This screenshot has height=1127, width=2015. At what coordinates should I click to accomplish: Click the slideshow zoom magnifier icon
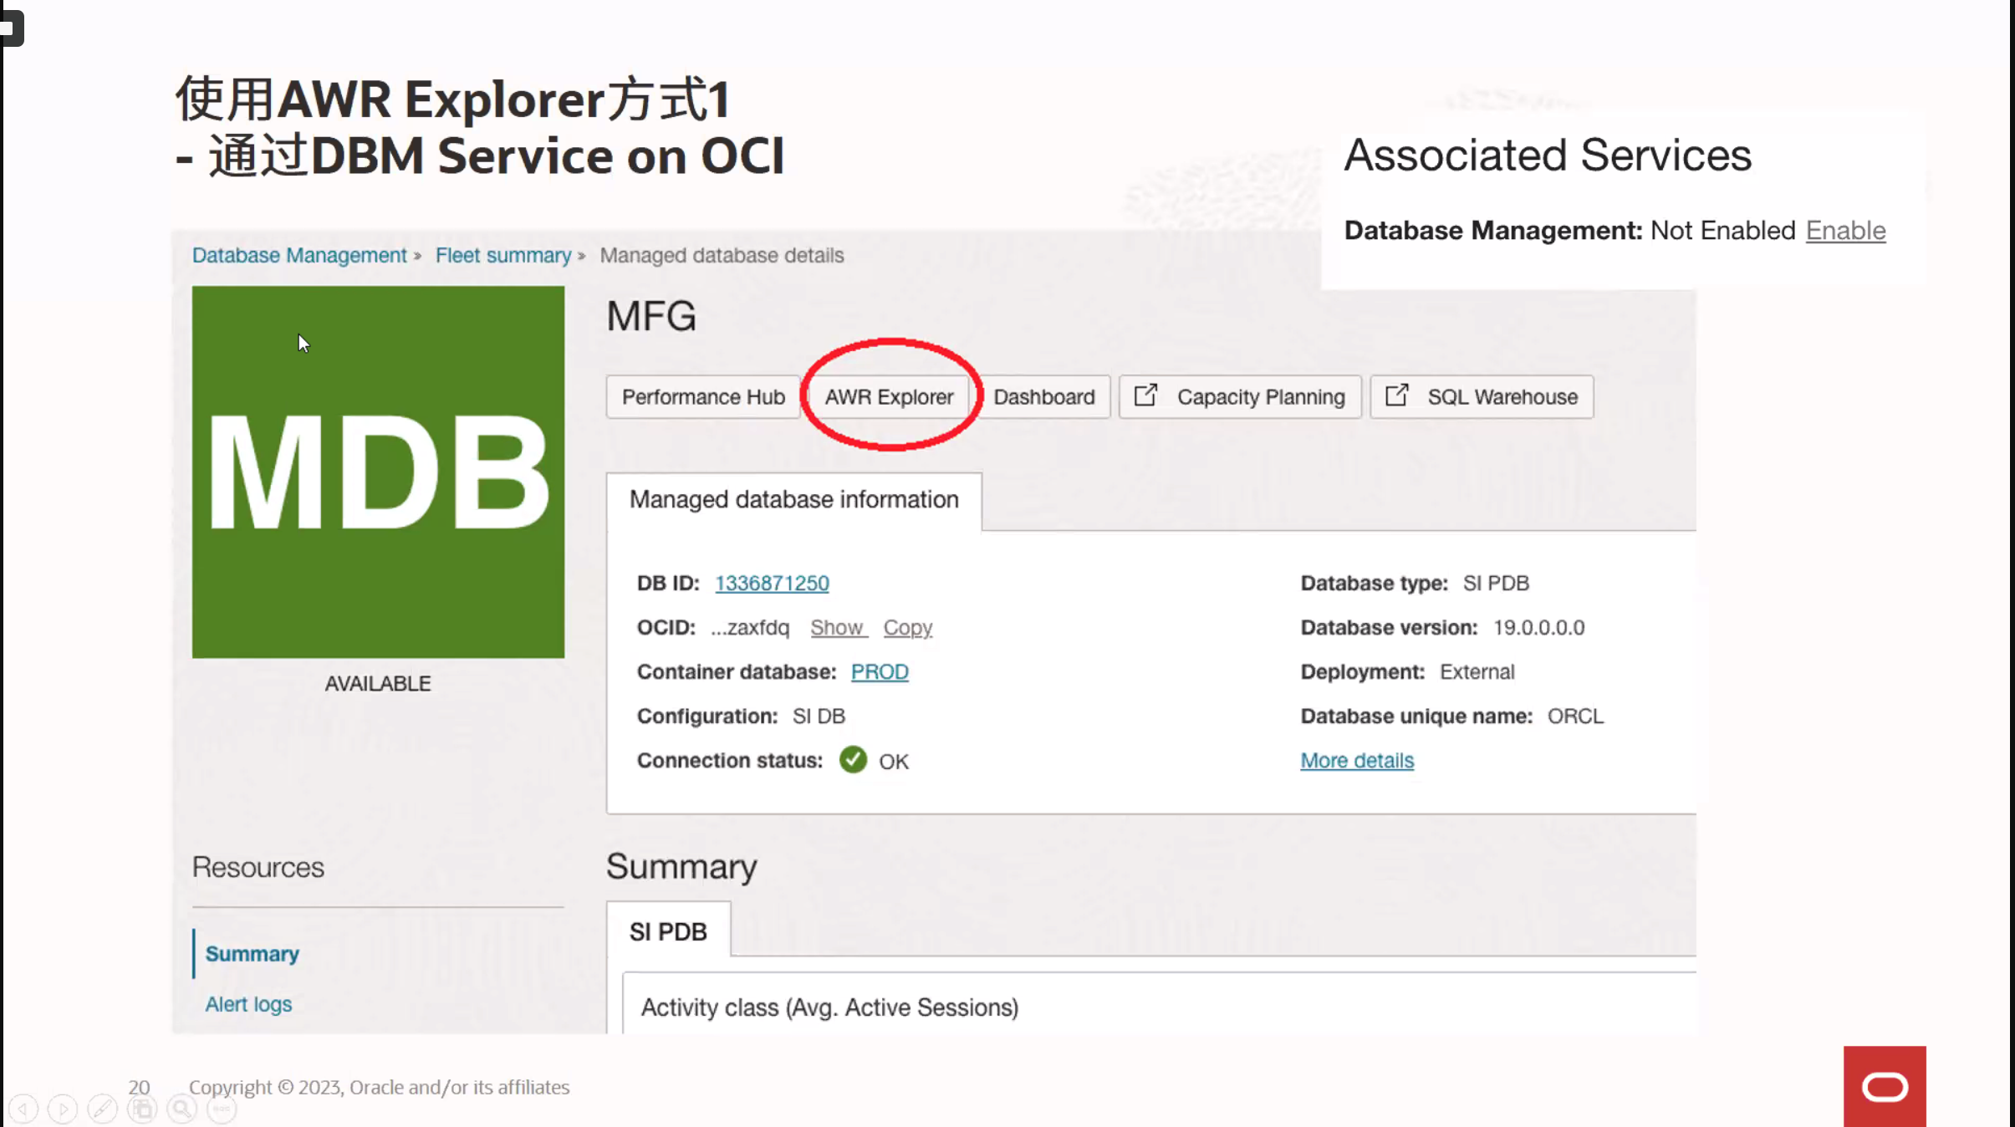(x=181, y=1109)
